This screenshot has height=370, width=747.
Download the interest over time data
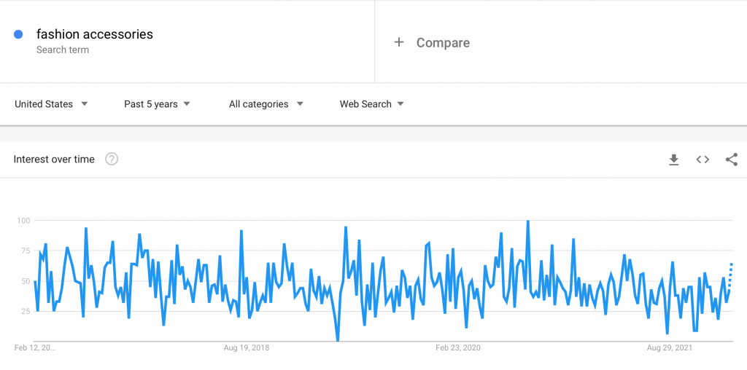673,160
